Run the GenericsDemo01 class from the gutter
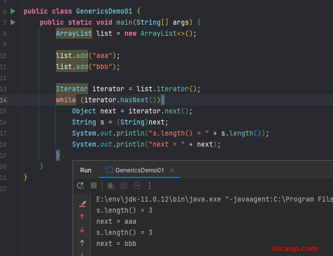The image size is (333, 256). tap(13, 11)
